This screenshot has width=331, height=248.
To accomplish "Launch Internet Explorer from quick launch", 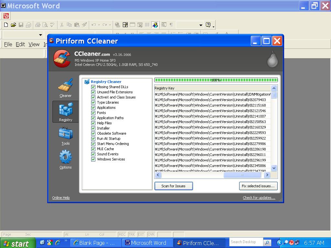I will coord(58,243).
